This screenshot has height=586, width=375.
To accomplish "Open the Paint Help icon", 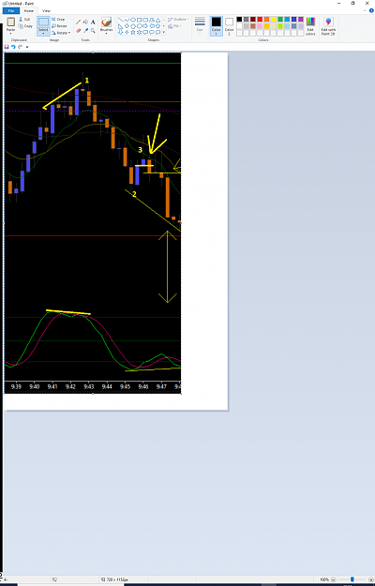I will click(371, 10).
